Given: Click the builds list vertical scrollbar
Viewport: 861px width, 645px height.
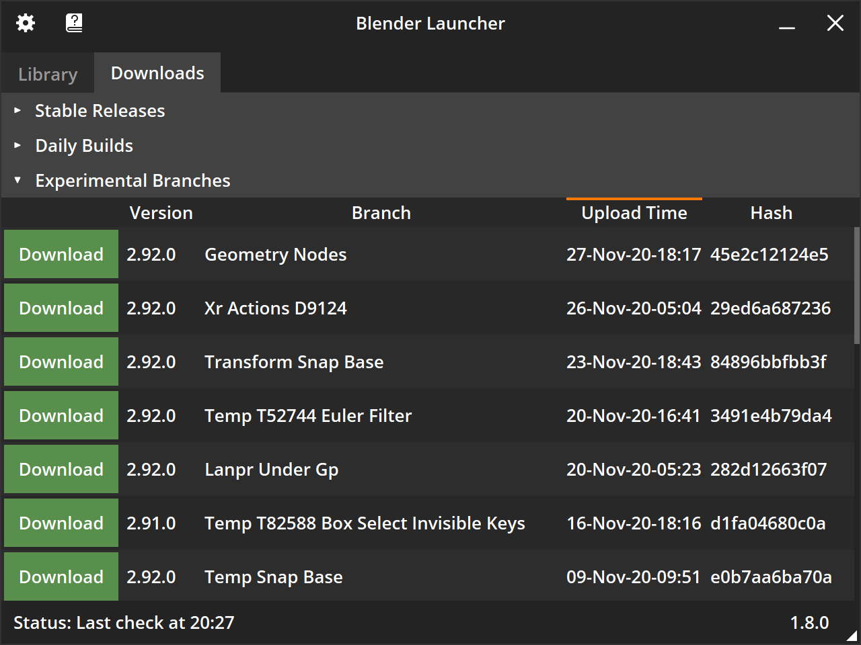Looking at the screenshot, I should tap(856, 286).
